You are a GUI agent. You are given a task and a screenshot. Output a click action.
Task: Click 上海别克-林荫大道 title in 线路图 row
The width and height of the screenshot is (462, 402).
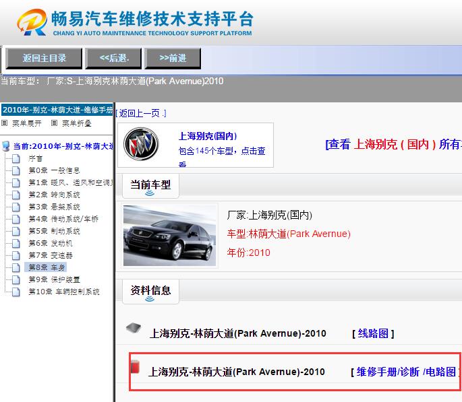click(x=238, y=333)
